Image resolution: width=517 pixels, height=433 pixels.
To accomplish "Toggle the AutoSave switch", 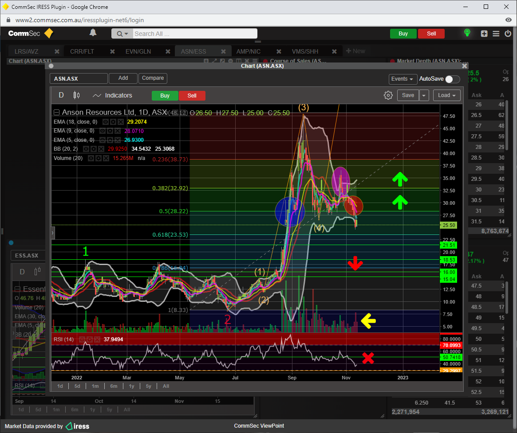I will pyautogui.click(x=452, y=79).
